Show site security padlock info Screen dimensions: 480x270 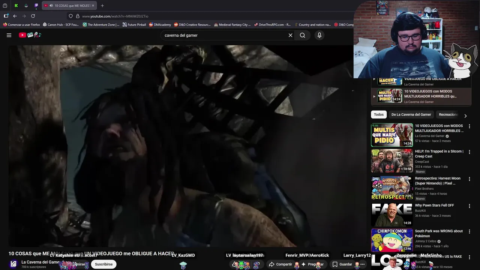coord(78,16)
